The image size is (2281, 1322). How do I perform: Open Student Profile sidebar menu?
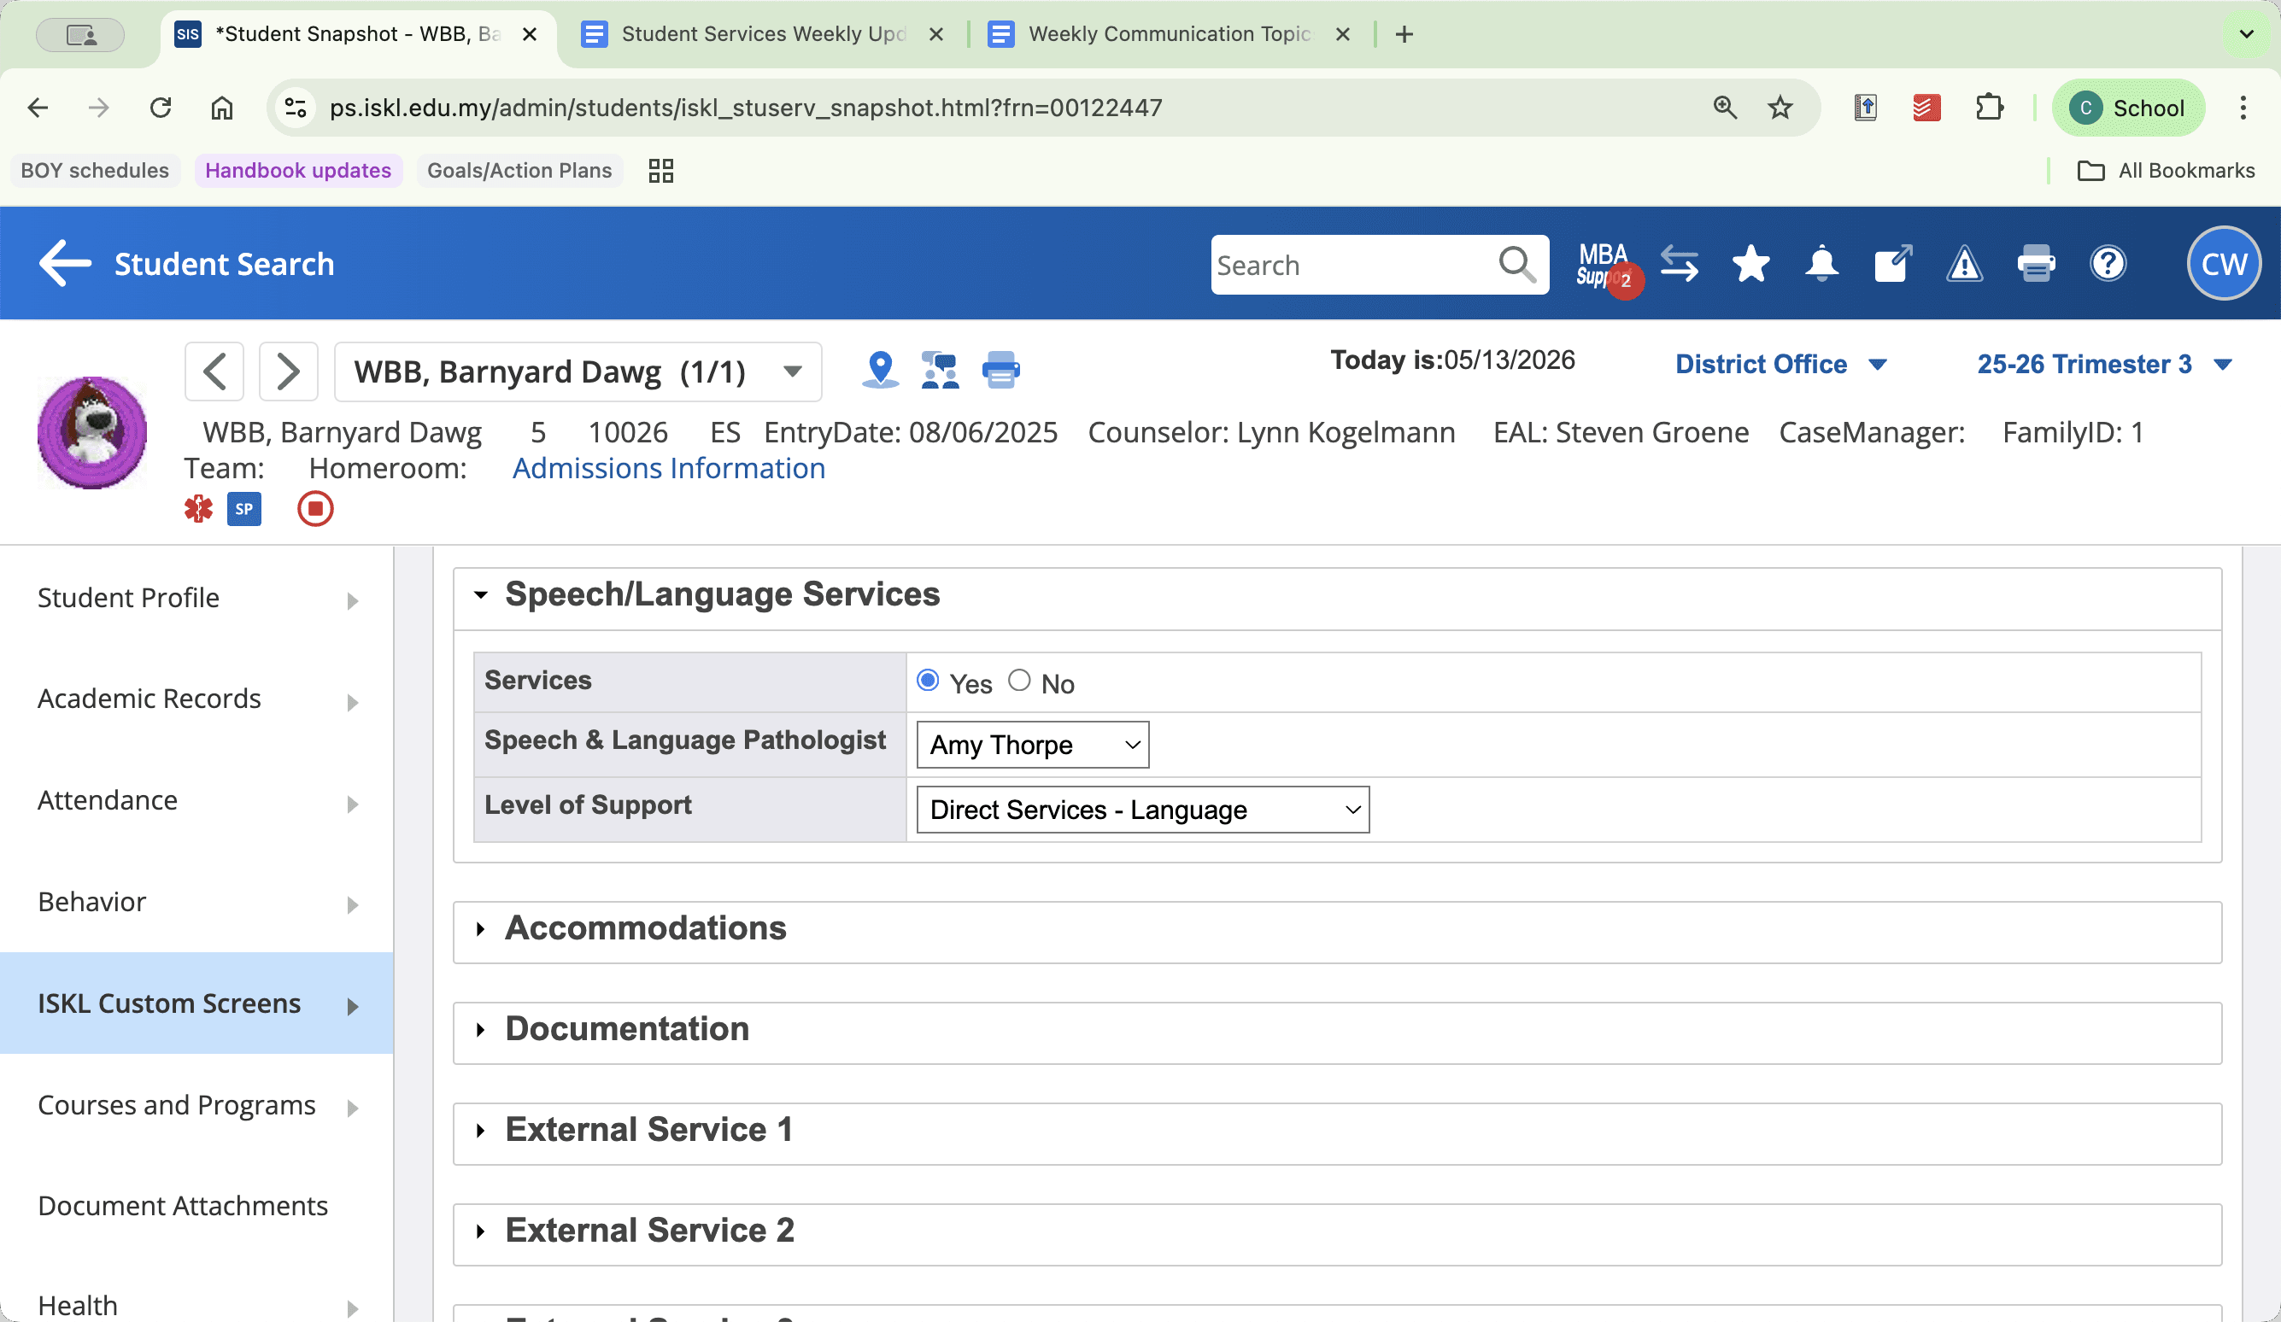coord(197,598)
